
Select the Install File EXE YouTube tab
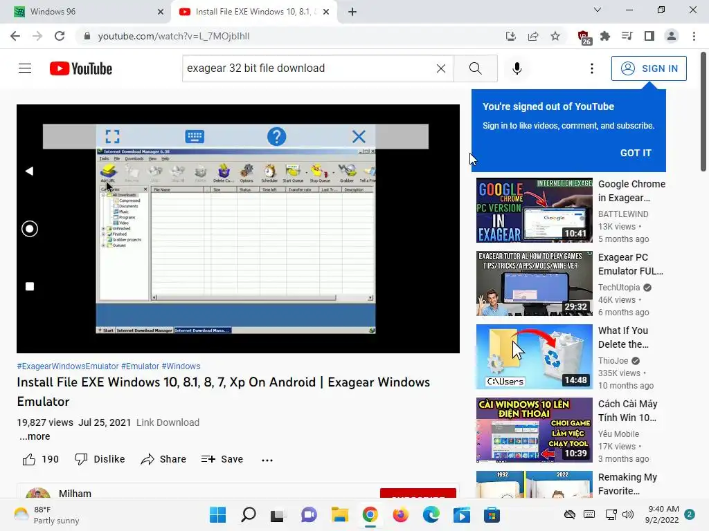[253, 12]
